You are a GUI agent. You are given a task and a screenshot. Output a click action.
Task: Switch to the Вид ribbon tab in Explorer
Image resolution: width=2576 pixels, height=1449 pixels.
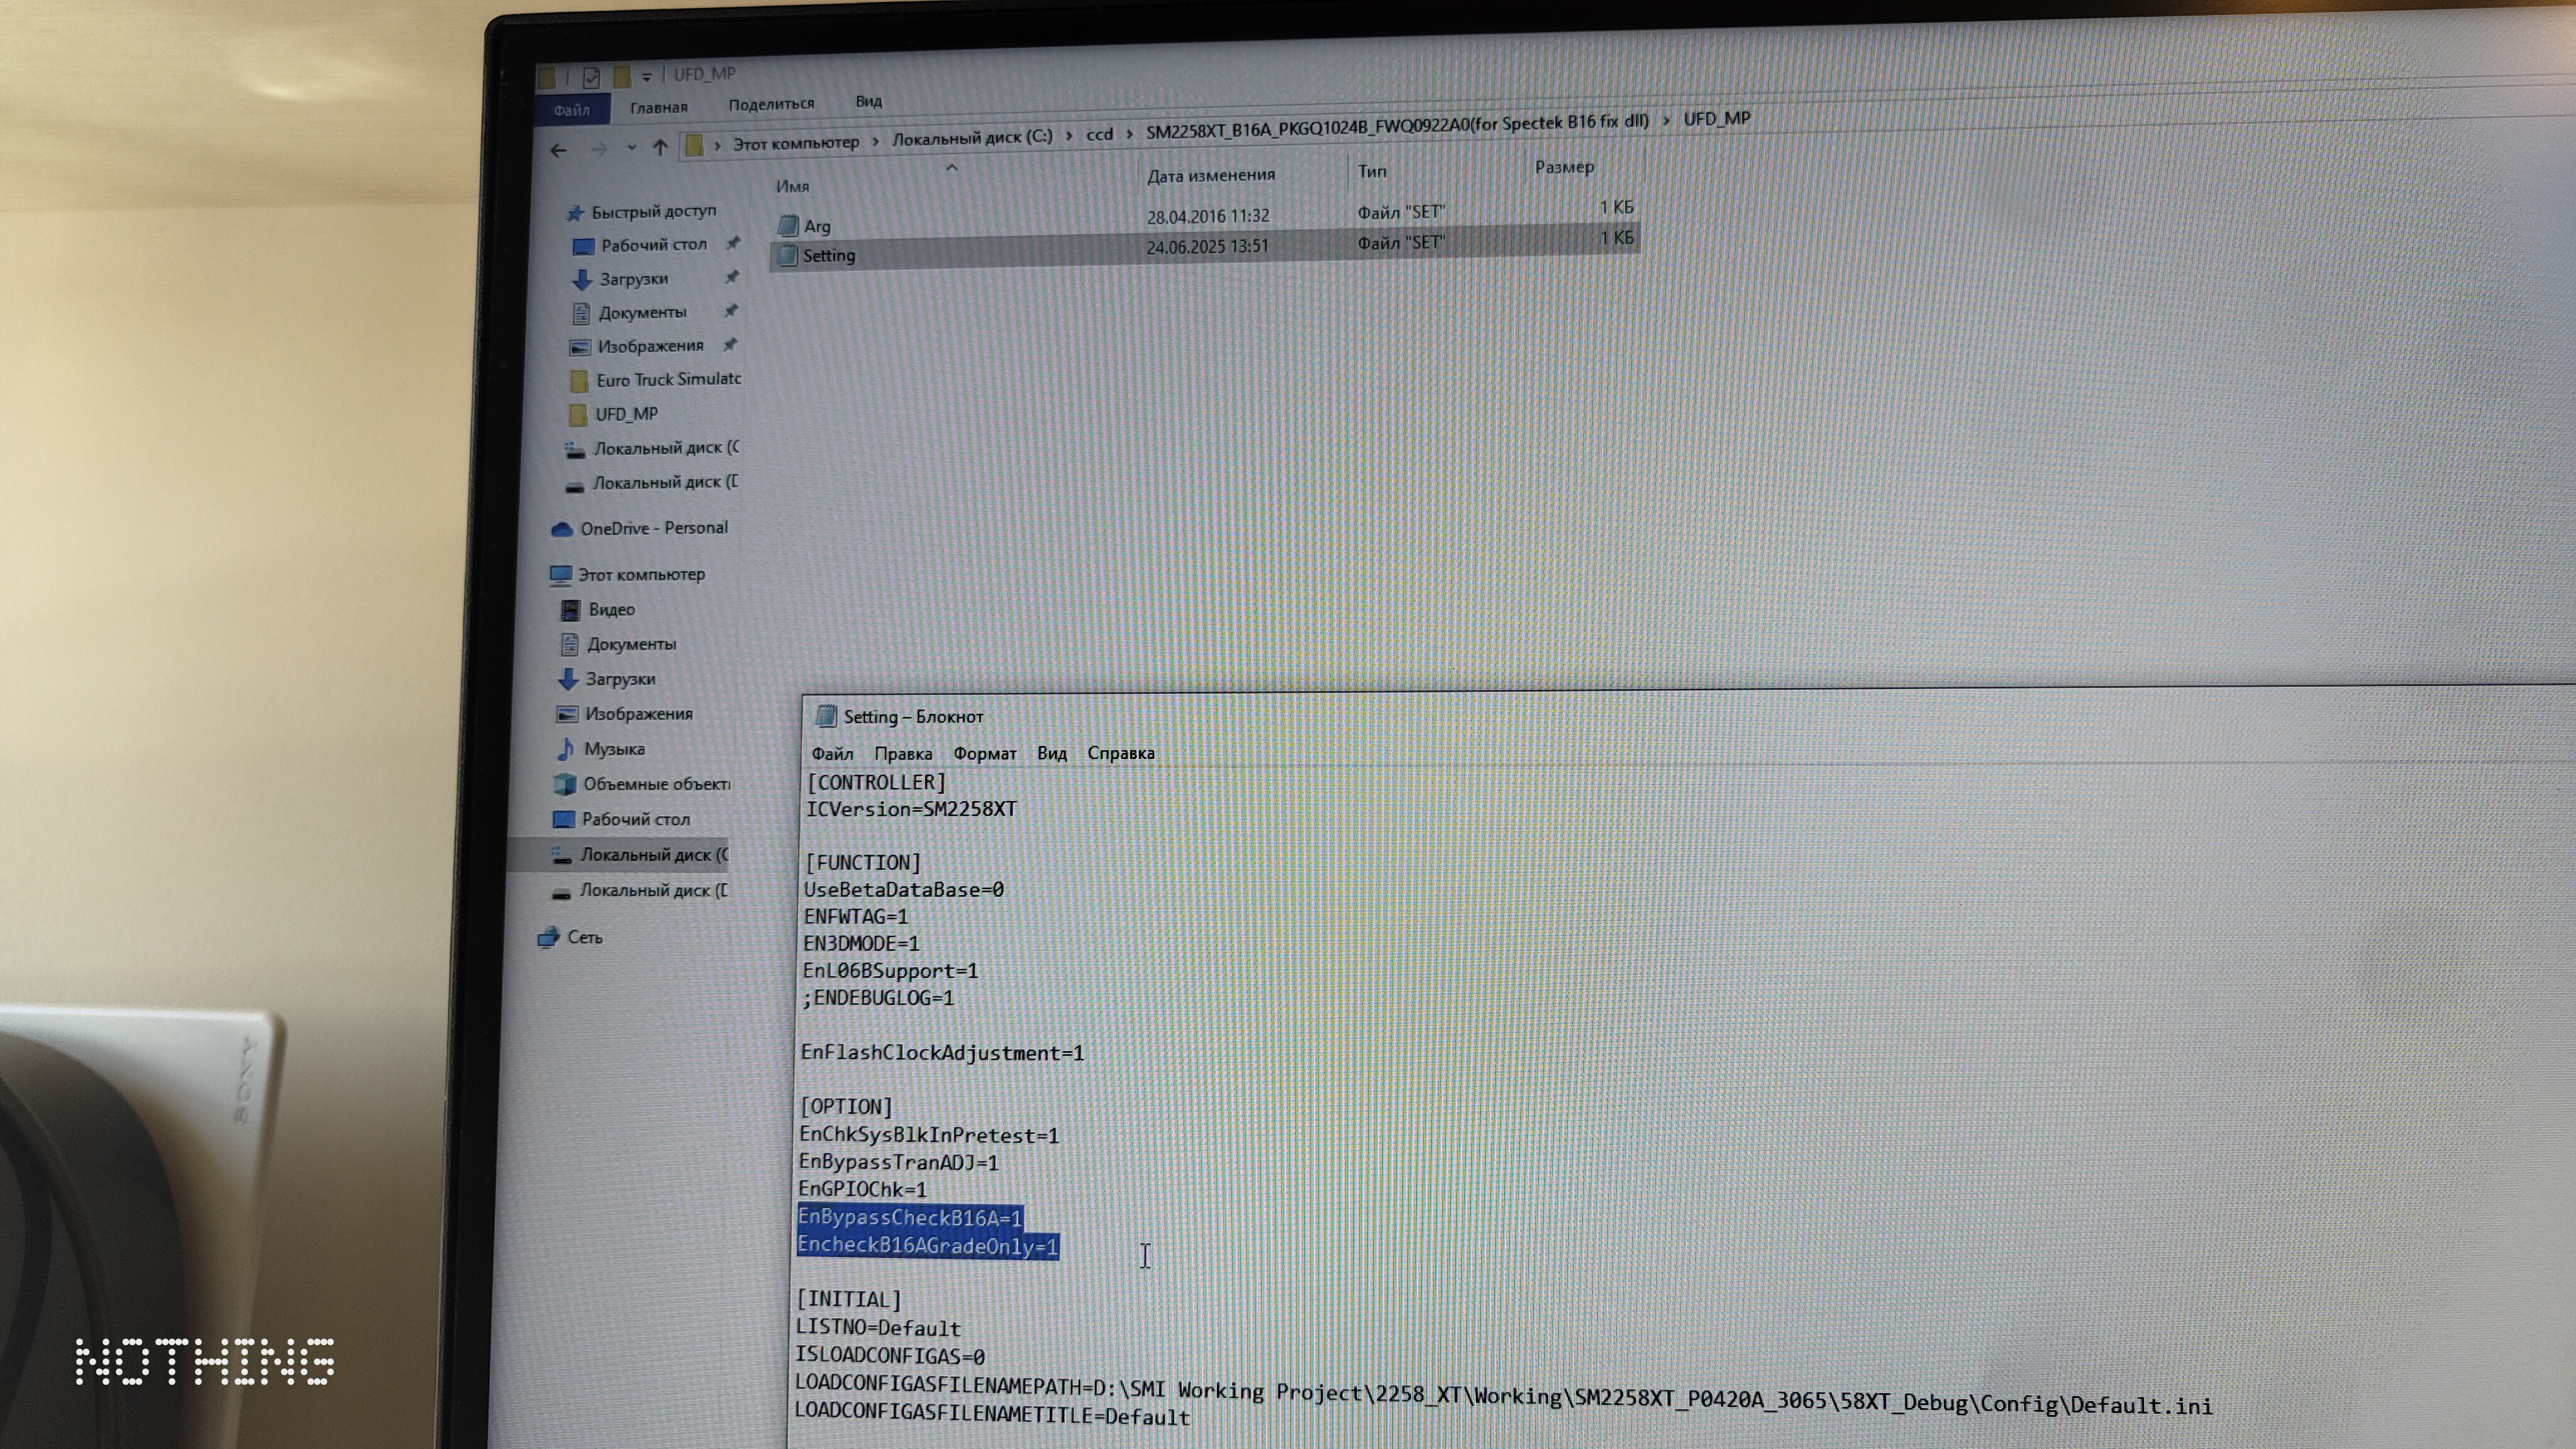tap(868, 102)
